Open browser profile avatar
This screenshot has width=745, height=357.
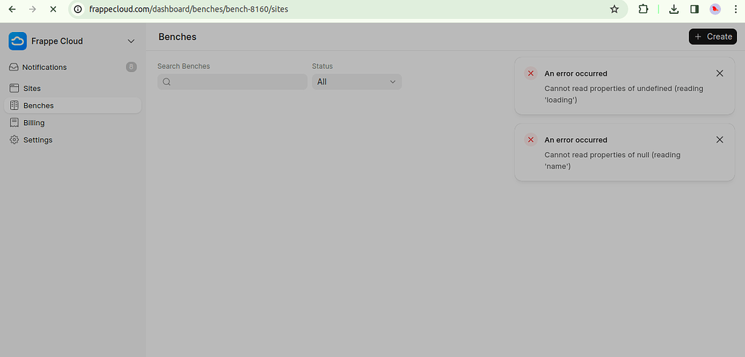pyautogui.click(x=715, y=9)
